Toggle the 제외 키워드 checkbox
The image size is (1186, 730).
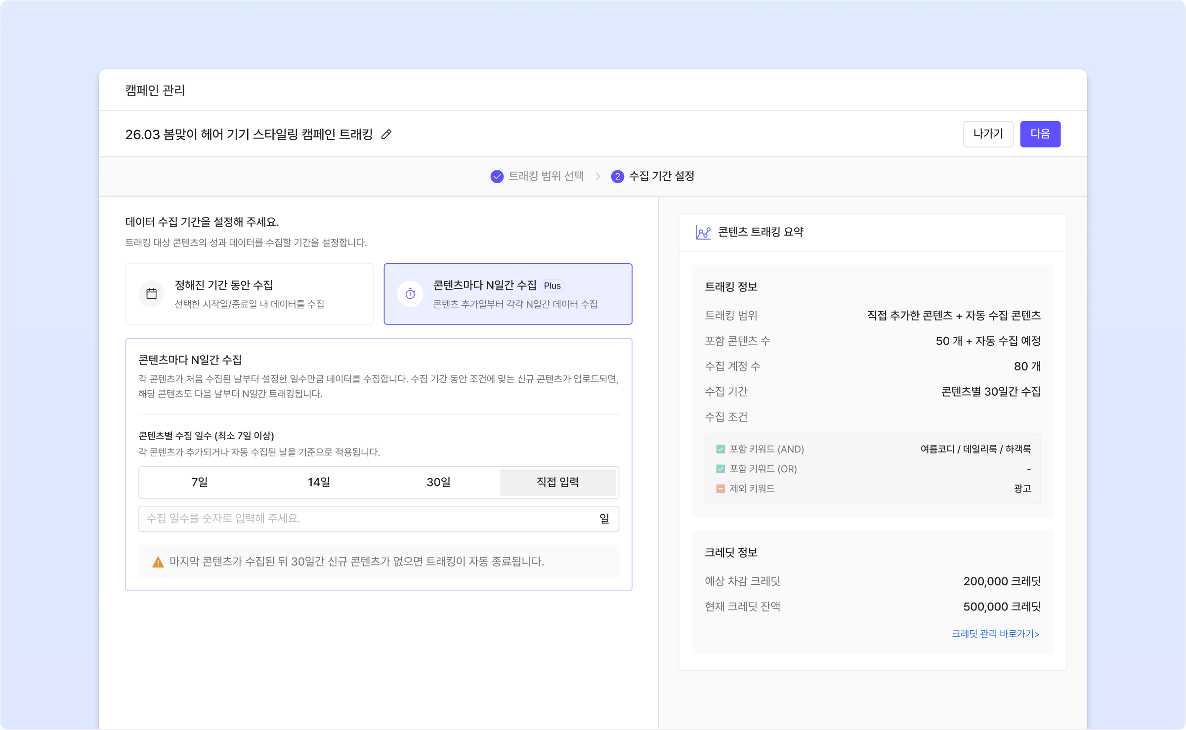click(720, 488)
